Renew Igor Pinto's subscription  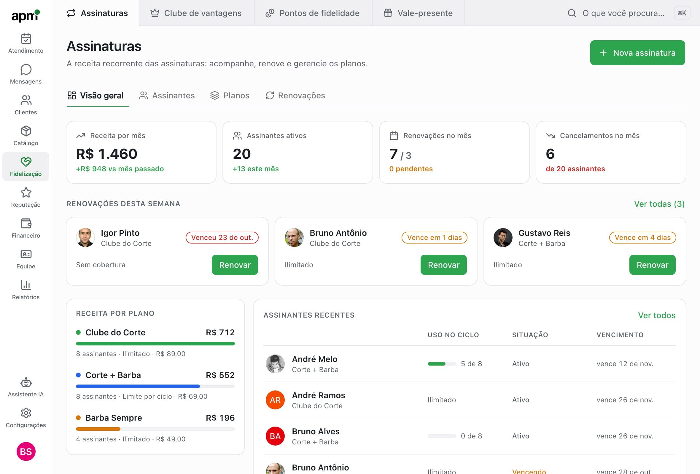[x=235, y=265]
